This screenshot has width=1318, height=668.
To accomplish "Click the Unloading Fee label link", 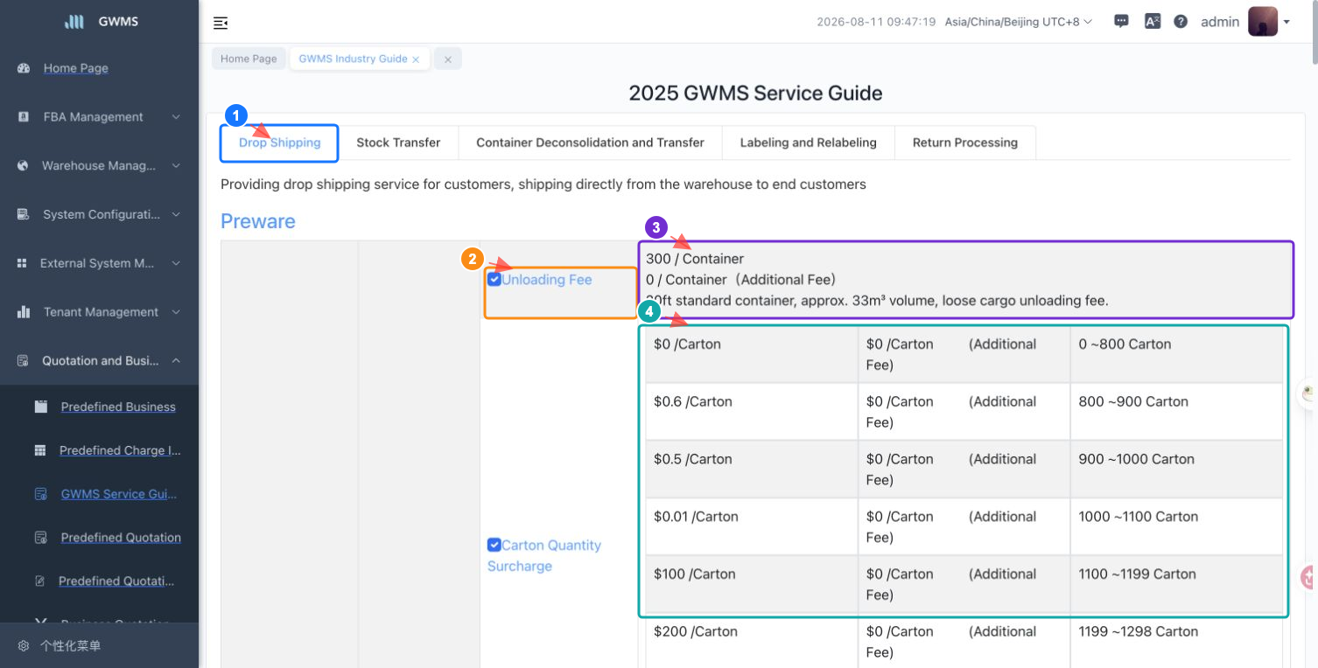I will (547, 280).
